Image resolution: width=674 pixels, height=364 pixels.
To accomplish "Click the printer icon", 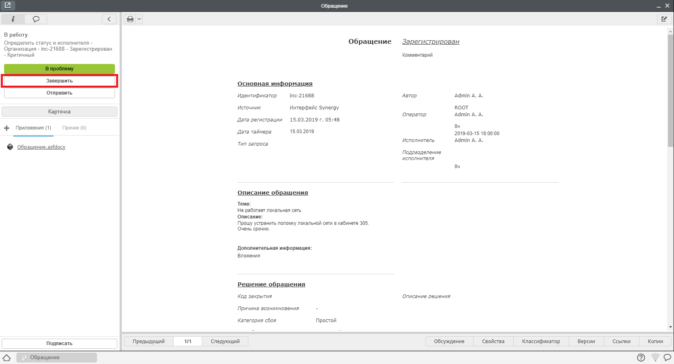I will [130, 19].
